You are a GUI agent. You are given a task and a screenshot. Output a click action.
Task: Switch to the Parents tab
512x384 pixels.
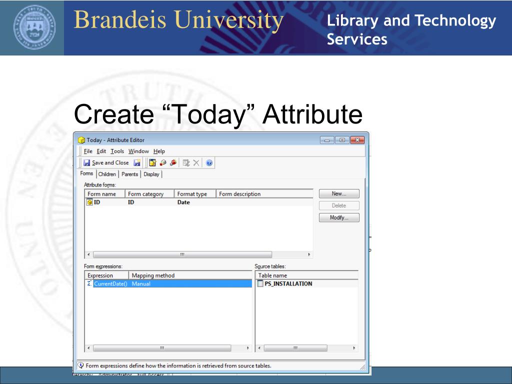[x=129, y=174]
